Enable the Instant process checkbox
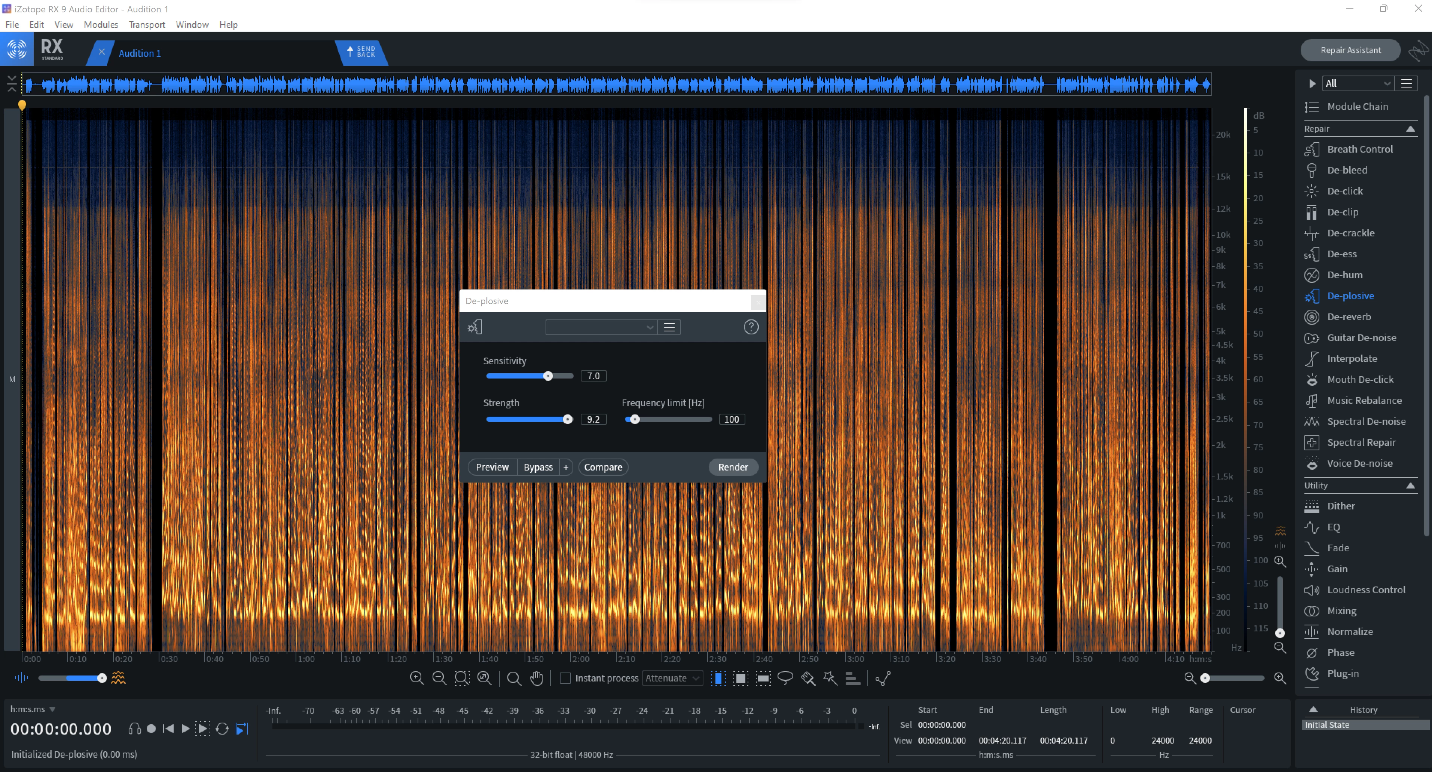The image size is (1432, 772). click(565, 677)
